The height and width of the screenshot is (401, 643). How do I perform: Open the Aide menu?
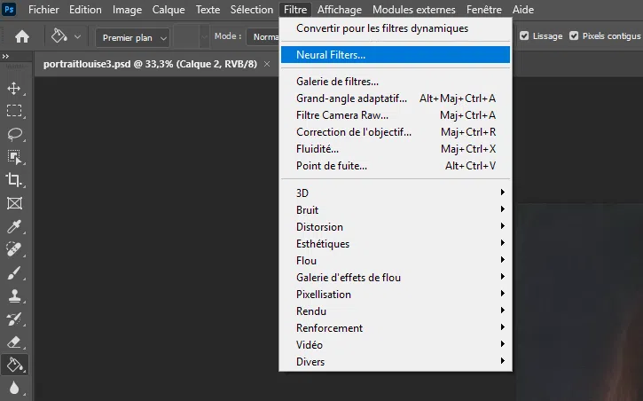click(523, 10)
